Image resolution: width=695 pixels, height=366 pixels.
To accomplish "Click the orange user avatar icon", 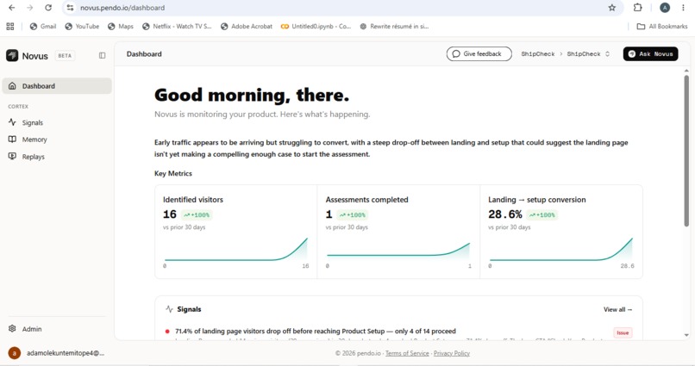I will 14,353.
